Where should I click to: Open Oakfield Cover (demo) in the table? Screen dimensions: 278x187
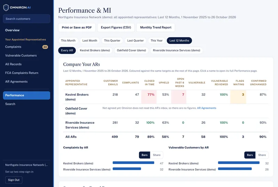(76, 111)
